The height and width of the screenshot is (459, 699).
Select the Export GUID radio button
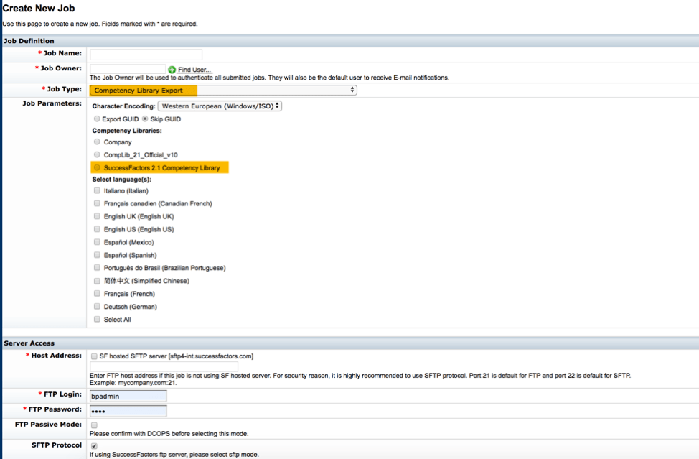[97, 119]
